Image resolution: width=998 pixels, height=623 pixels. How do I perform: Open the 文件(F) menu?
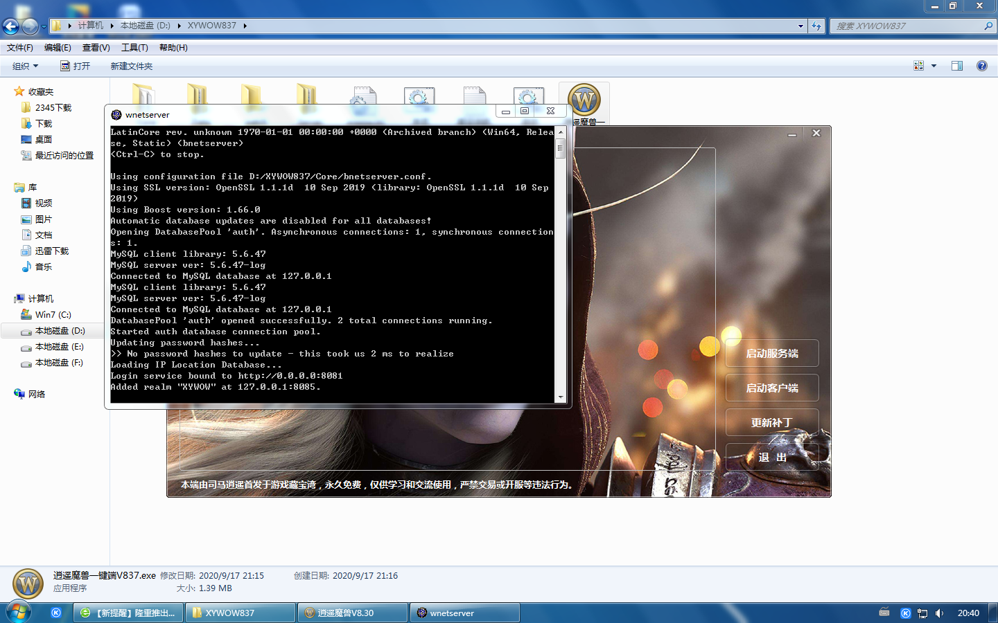tap(20, 48)
